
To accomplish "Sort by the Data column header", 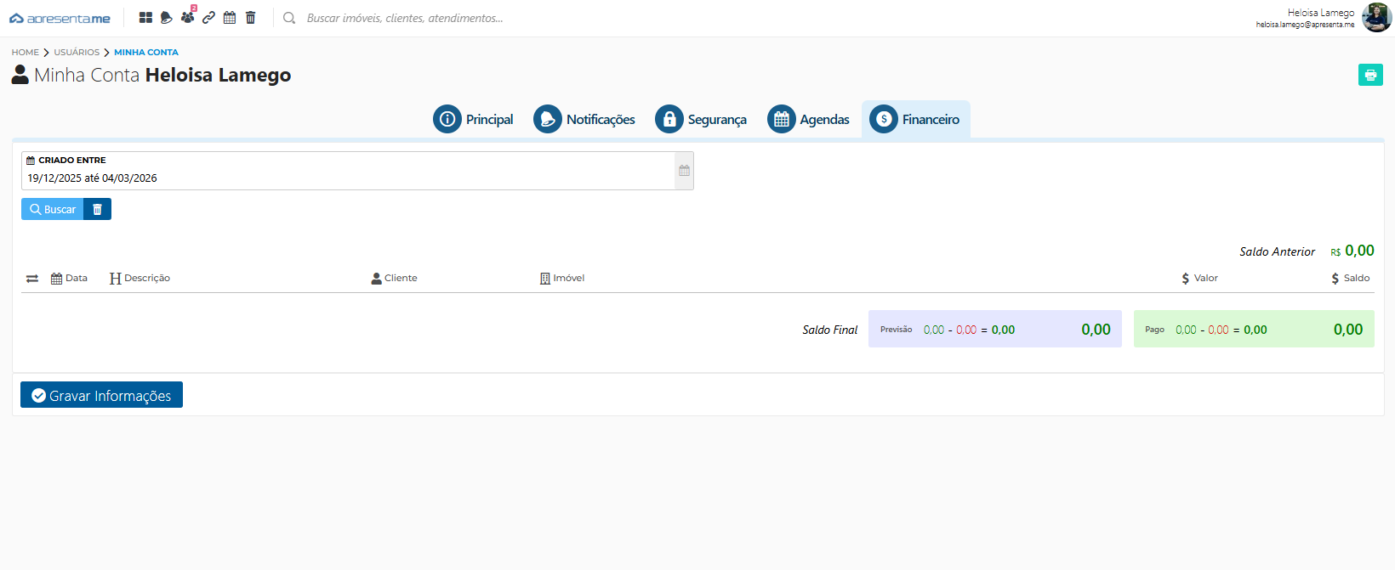I will coord(70,279).
